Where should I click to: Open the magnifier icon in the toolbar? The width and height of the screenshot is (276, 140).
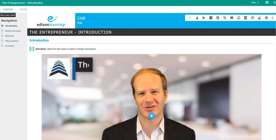click(x=252, y=18)
